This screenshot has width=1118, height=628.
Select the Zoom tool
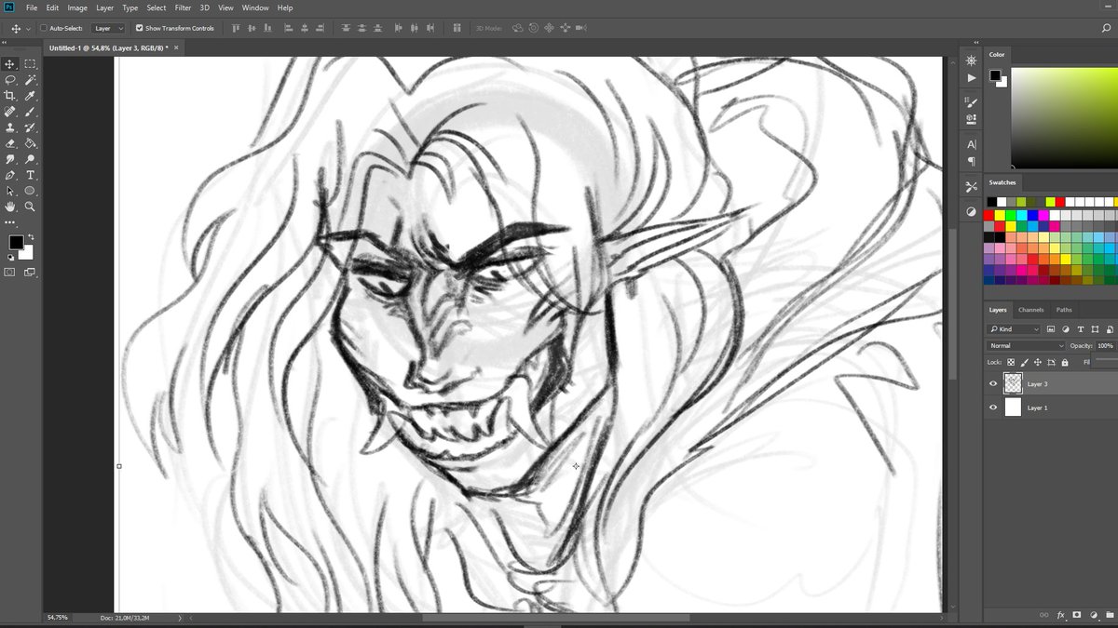30,207
